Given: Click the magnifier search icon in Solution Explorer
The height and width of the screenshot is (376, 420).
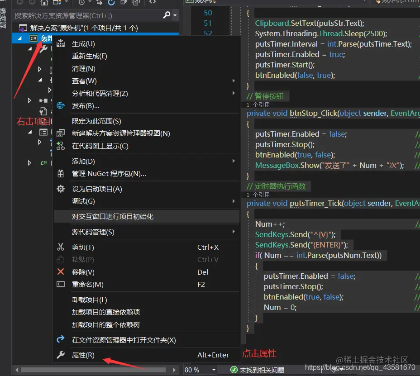Looking at the screenshot, I should click(x=167, y=15).
